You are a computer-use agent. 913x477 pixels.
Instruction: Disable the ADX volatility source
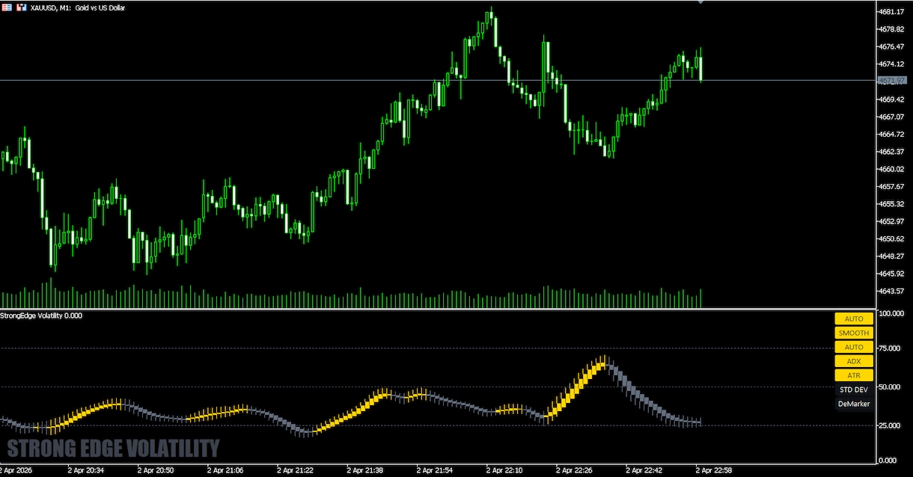(x=854, y=361)
